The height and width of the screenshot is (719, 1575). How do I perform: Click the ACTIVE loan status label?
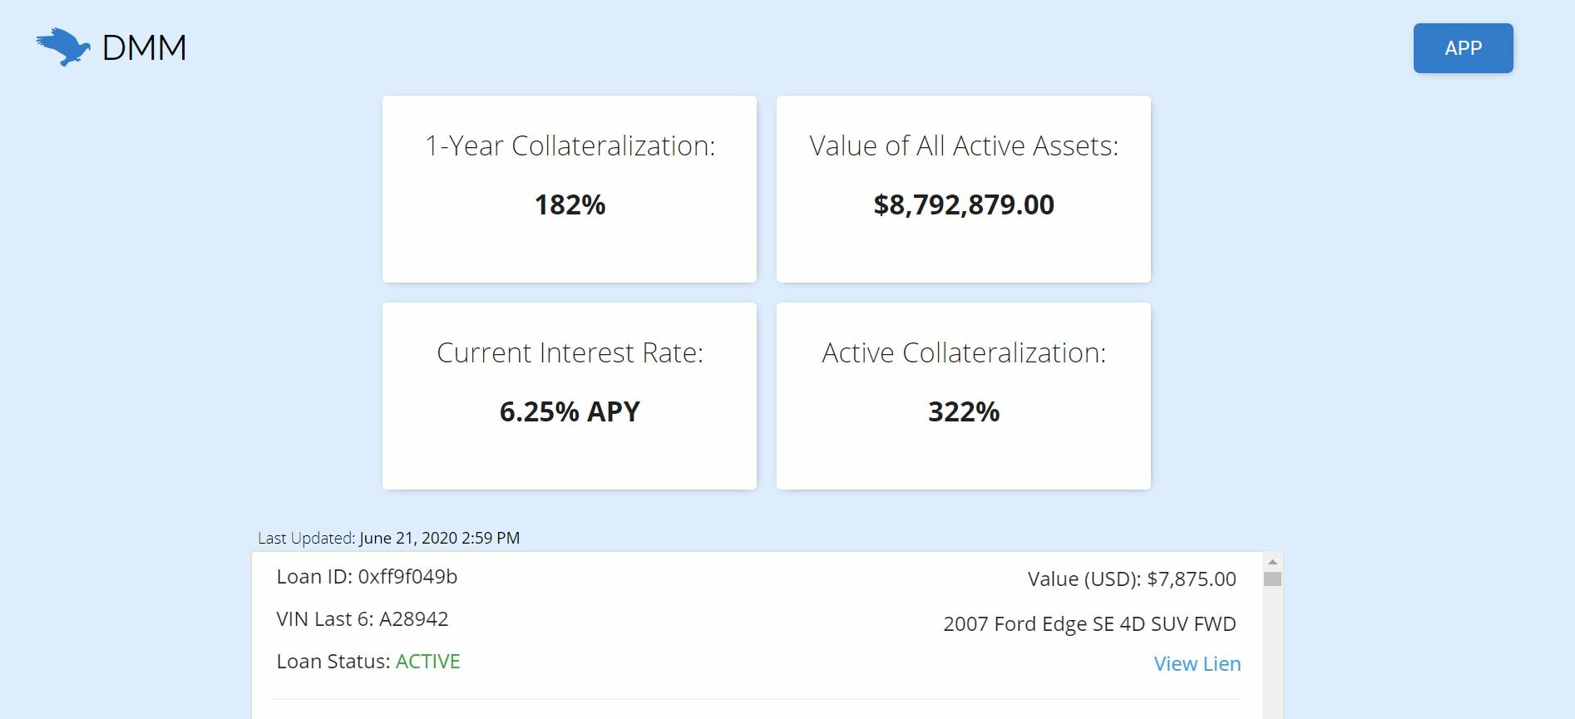428,662
